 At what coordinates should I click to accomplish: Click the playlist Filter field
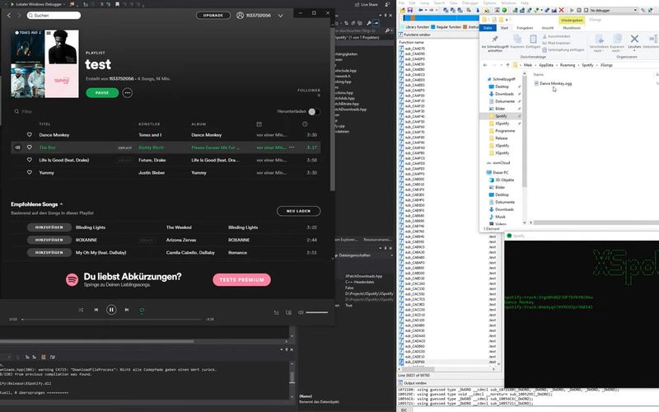coord(27,111)
